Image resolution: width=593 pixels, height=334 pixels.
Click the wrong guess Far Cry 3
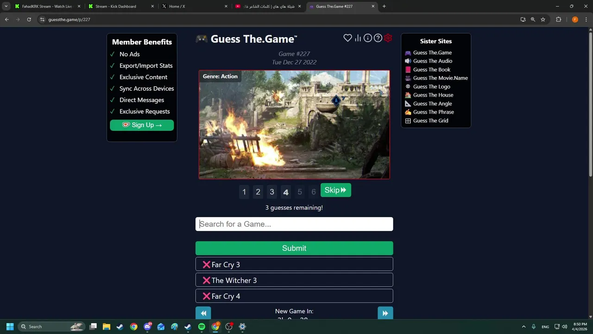pyautogui.click(x=294, y=264)
